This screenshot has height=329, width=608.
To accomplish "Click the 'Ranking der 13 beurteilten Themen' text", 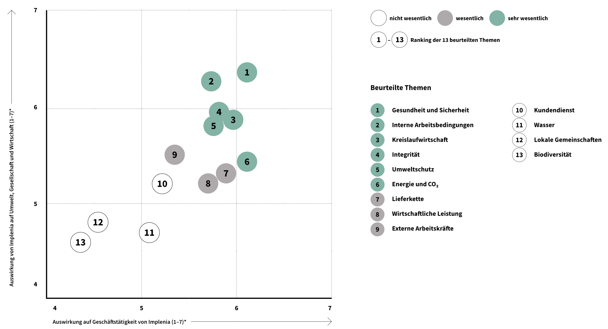I will pyautogui.click(x=455, y=40).
